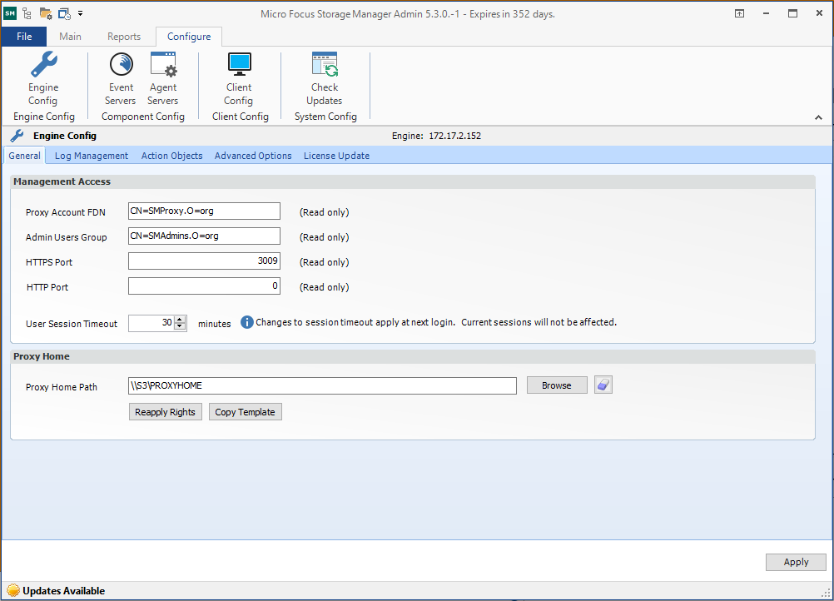Image resolution: width=834 pixels, height=601 pixels.
Task: Click the Proxy Home Path field
Action: click(x=322, y=385)
